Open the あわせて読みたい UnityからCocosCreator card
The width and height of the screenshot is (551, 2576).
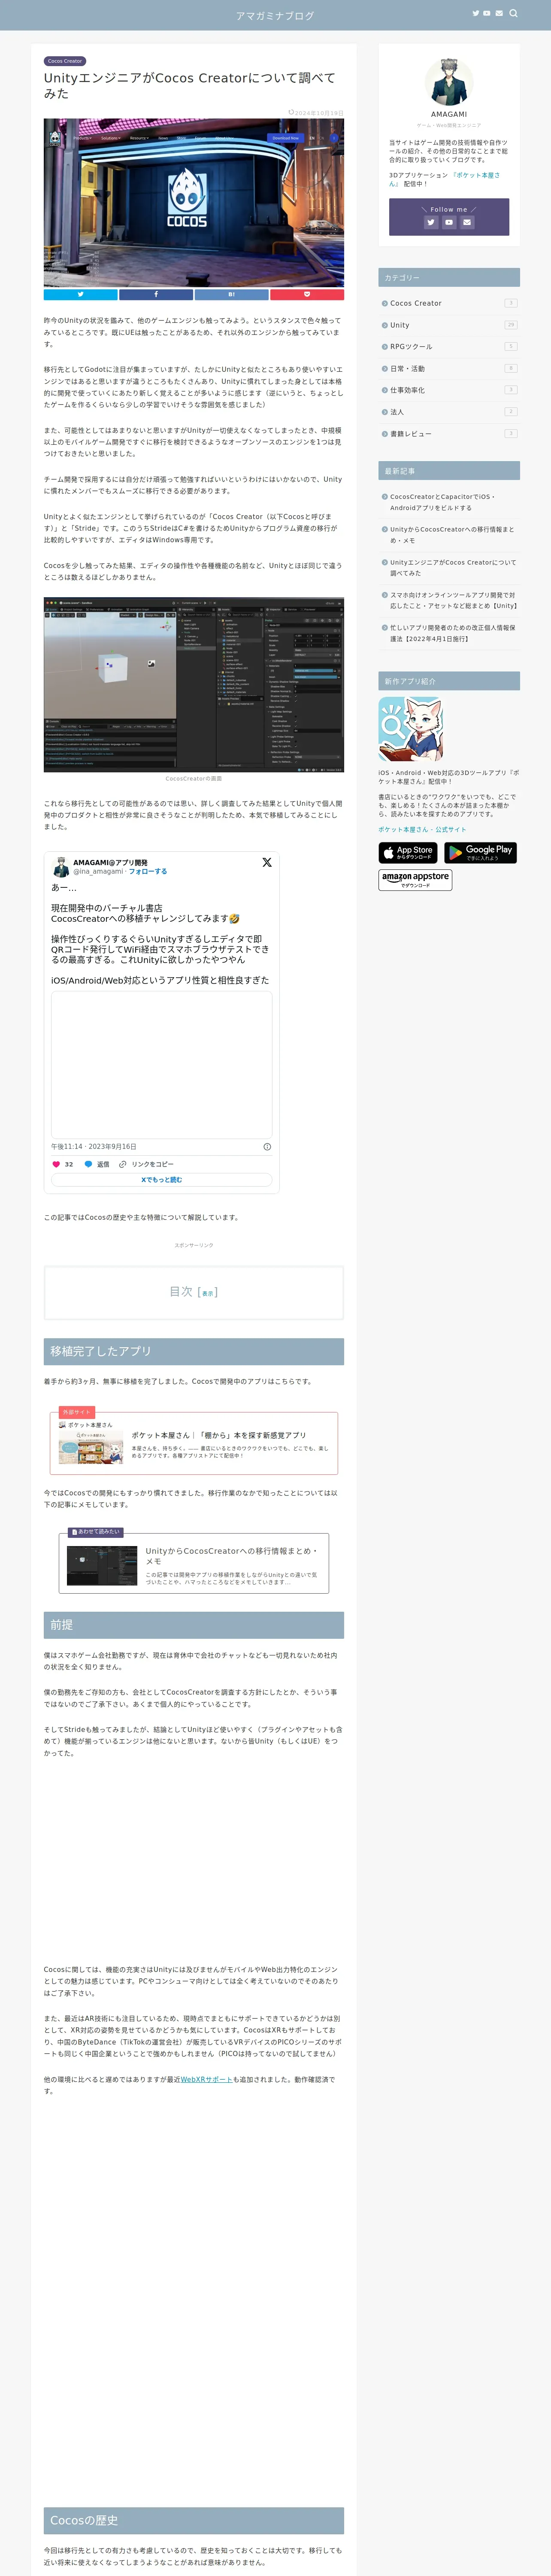[194, 1563]
